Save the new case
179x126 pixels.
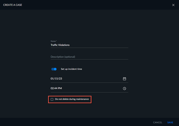pyautogui.click(x=170, y=122)
